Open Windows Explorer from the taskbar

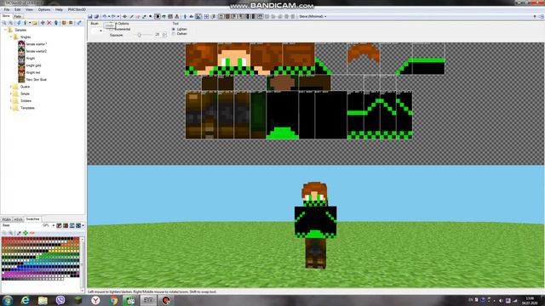[x=43, y=300]
